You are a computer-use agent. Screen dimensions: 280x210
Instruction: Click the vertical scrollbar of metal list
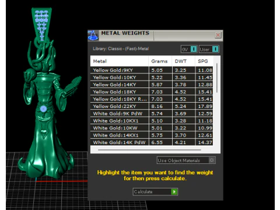click(x=217, y=78)
